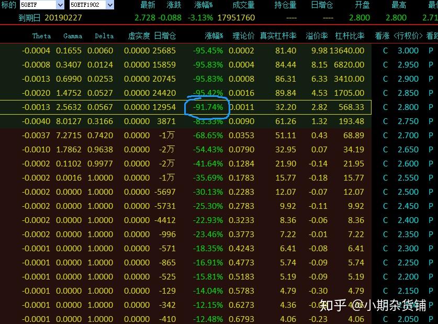The width and height of the screenshot is (438, 324).
Task: Click the 溢价率 column header
Action: pyautogui.click(x=317, y=36)
